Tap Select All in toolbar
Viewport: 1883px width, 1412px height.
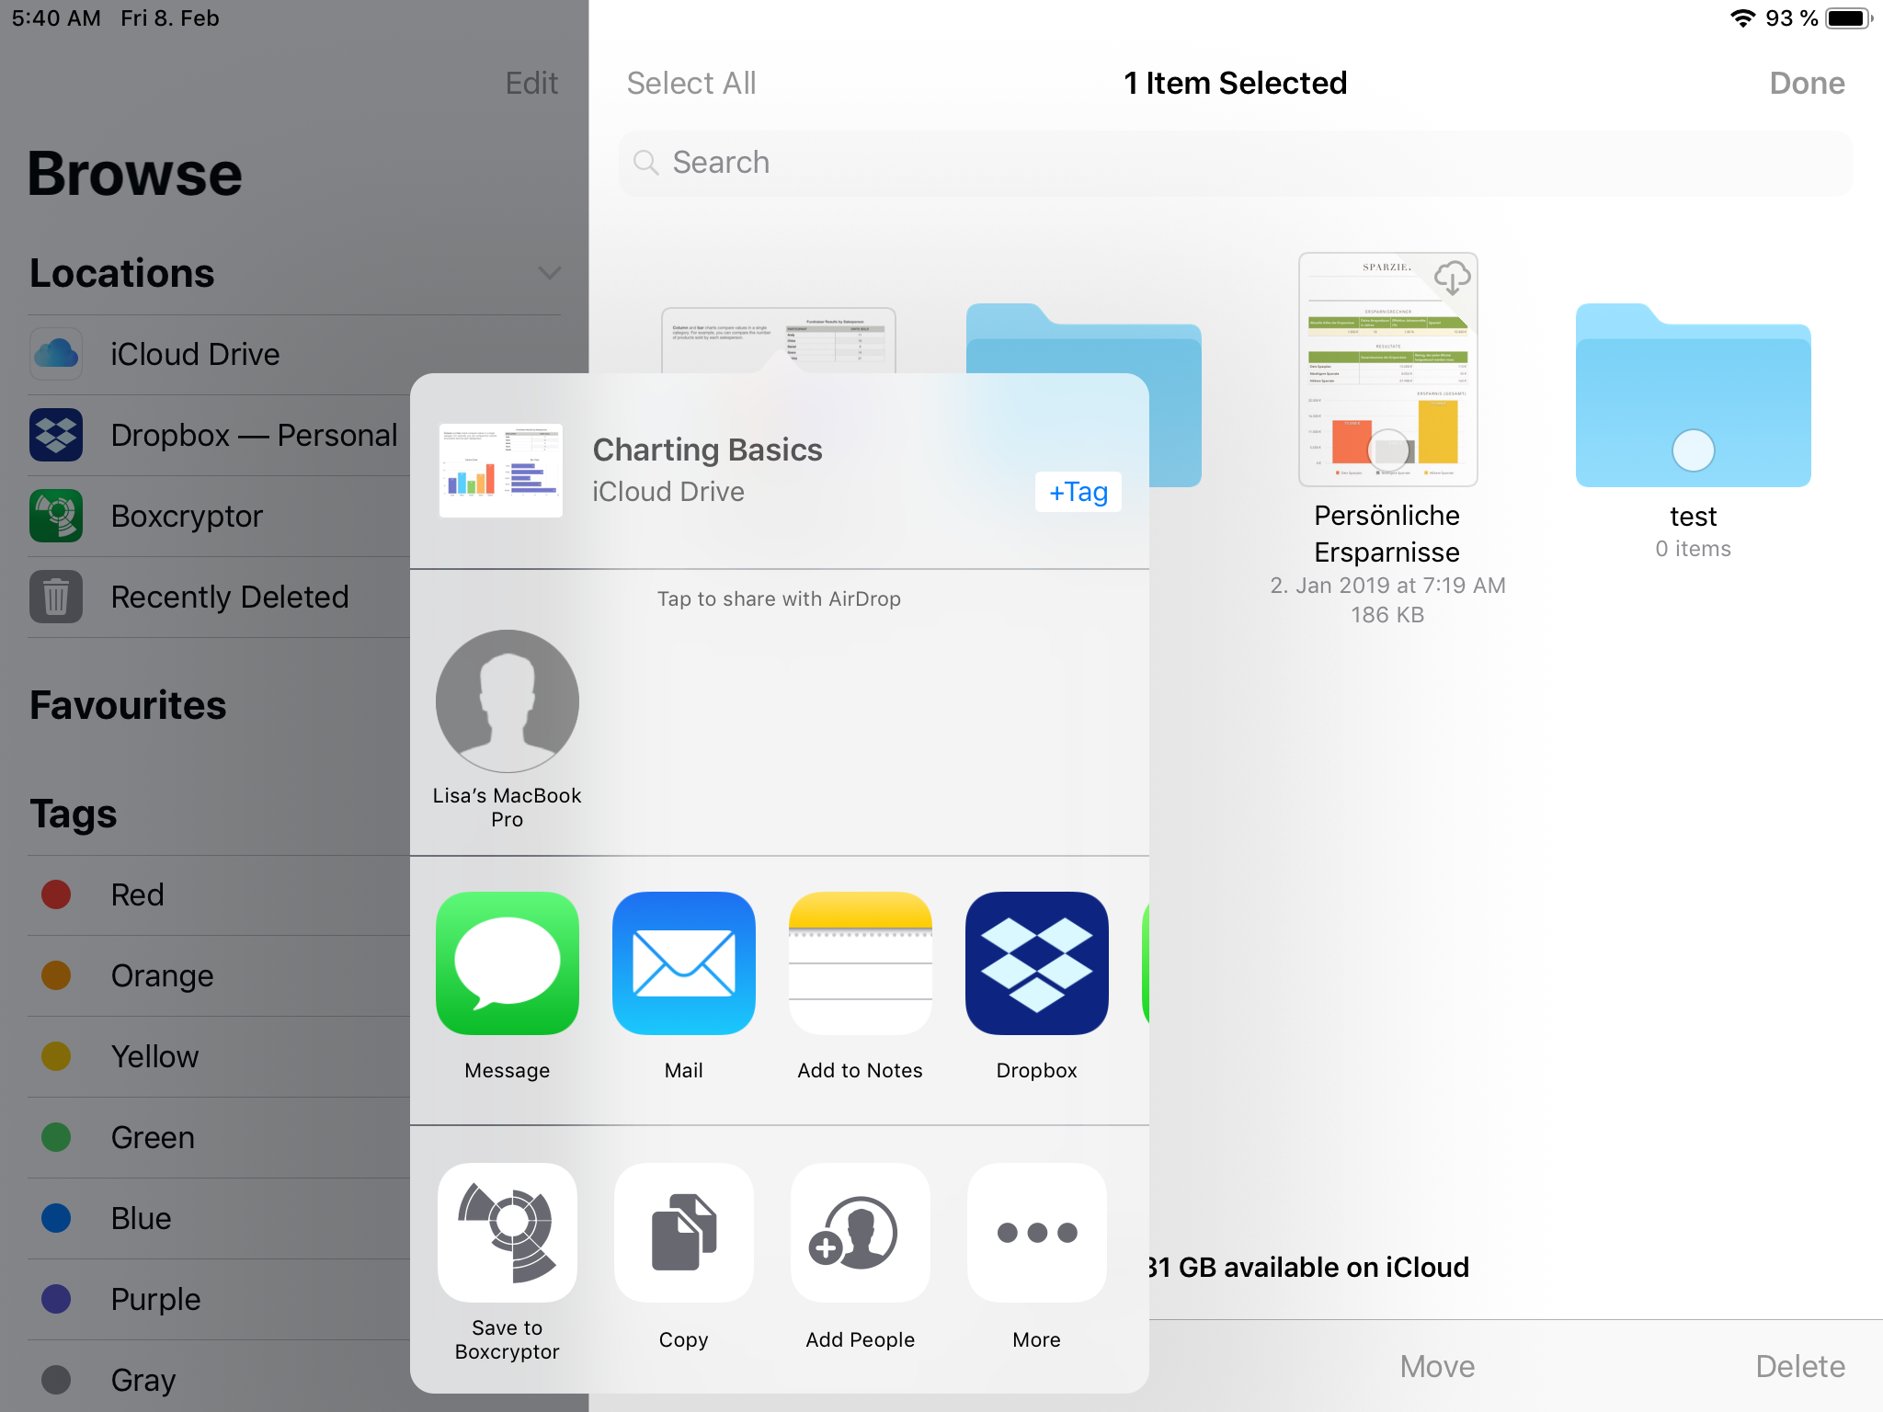pos(691,83)
